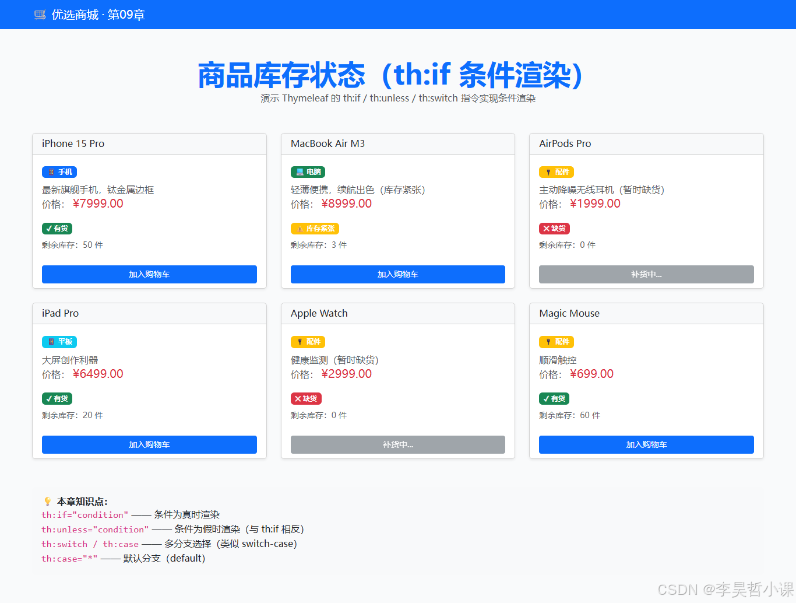Click the iPhone 15 Pro card header

pos(149,144)
